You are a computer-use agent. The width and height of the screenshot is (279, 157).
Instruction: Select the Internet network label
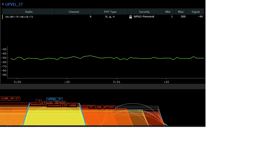point(54,105)
